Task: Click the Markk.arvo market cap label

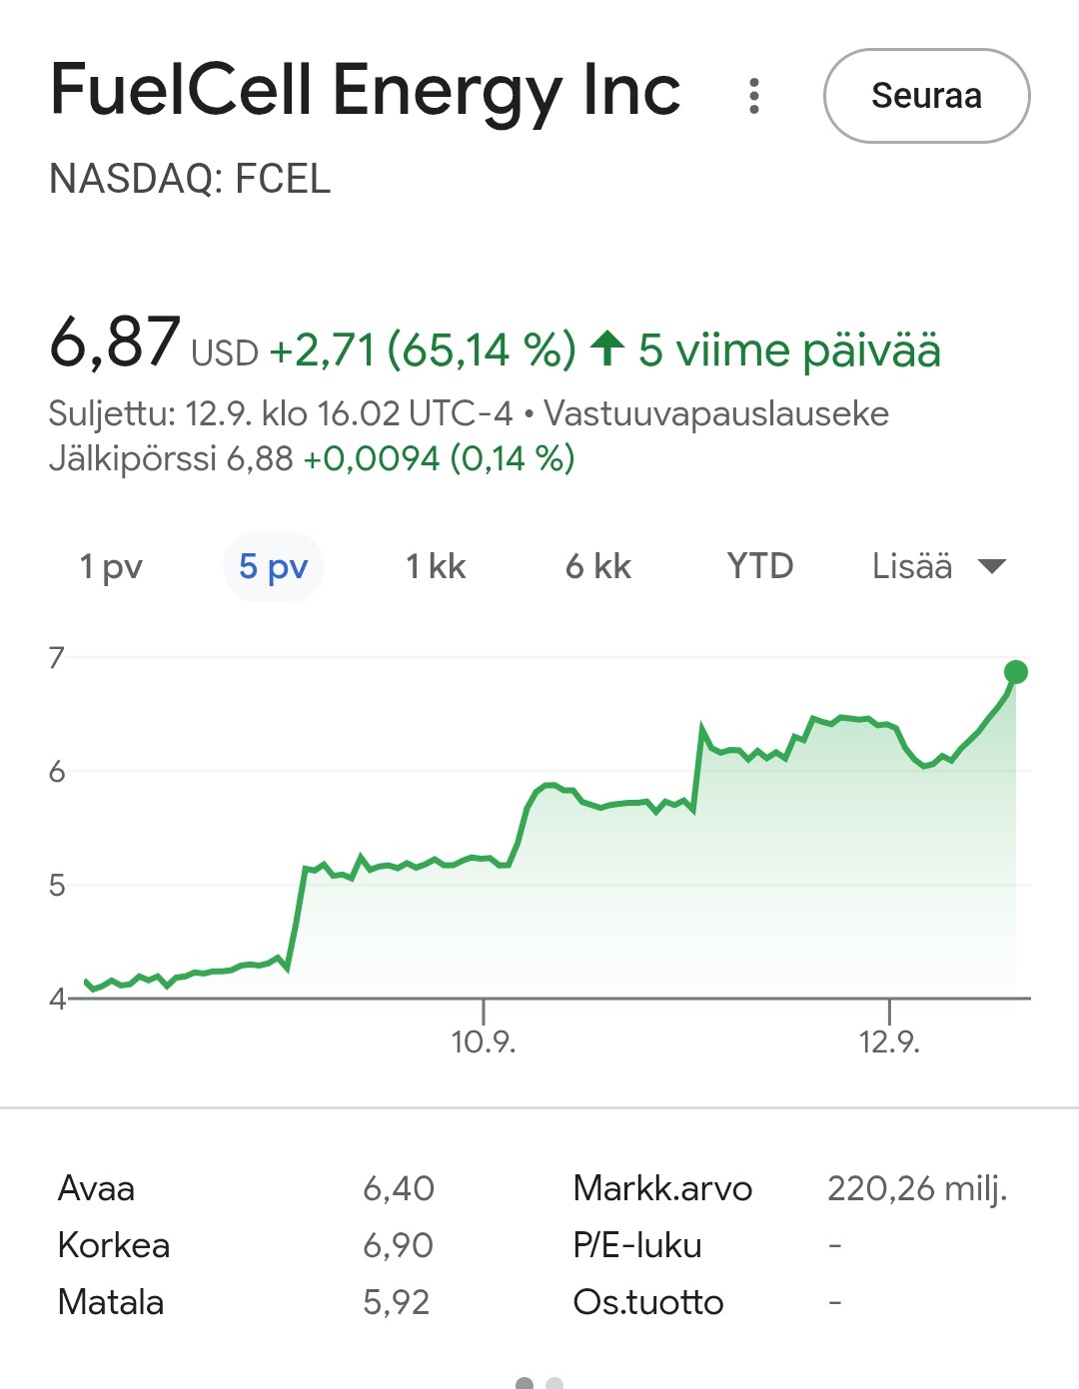Action: pos(662,1188)
